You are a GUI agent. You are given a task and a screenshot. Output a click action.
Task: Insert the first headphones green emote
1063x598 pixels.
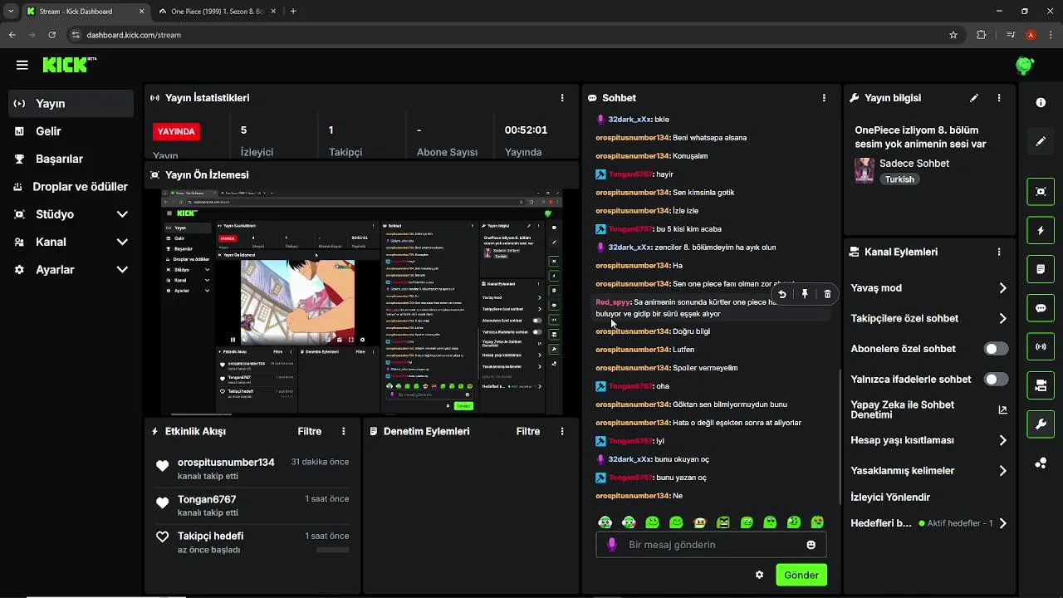coord(605,522)
